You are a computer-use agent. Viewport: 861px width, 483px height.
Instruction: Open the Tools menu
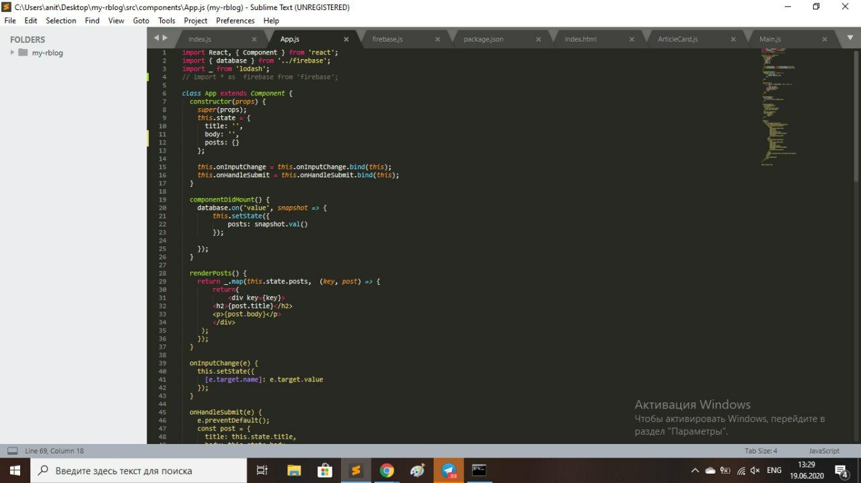167,21
